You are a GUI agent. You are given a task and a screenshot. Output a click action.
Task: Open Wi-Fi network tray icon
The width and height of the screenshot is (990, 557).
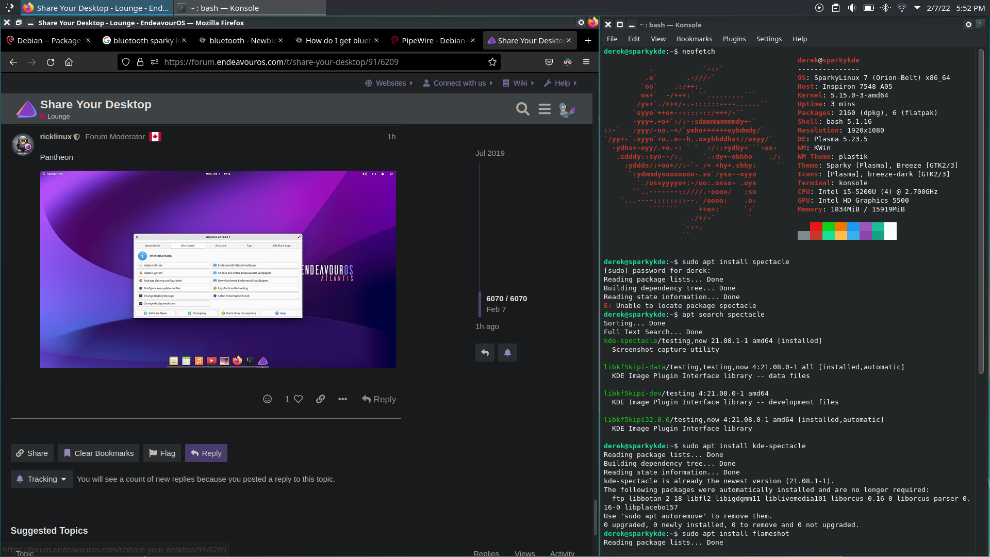(x=902, y=8)
